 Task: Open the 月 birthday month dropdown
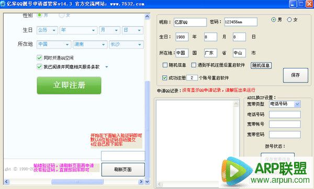109,30
